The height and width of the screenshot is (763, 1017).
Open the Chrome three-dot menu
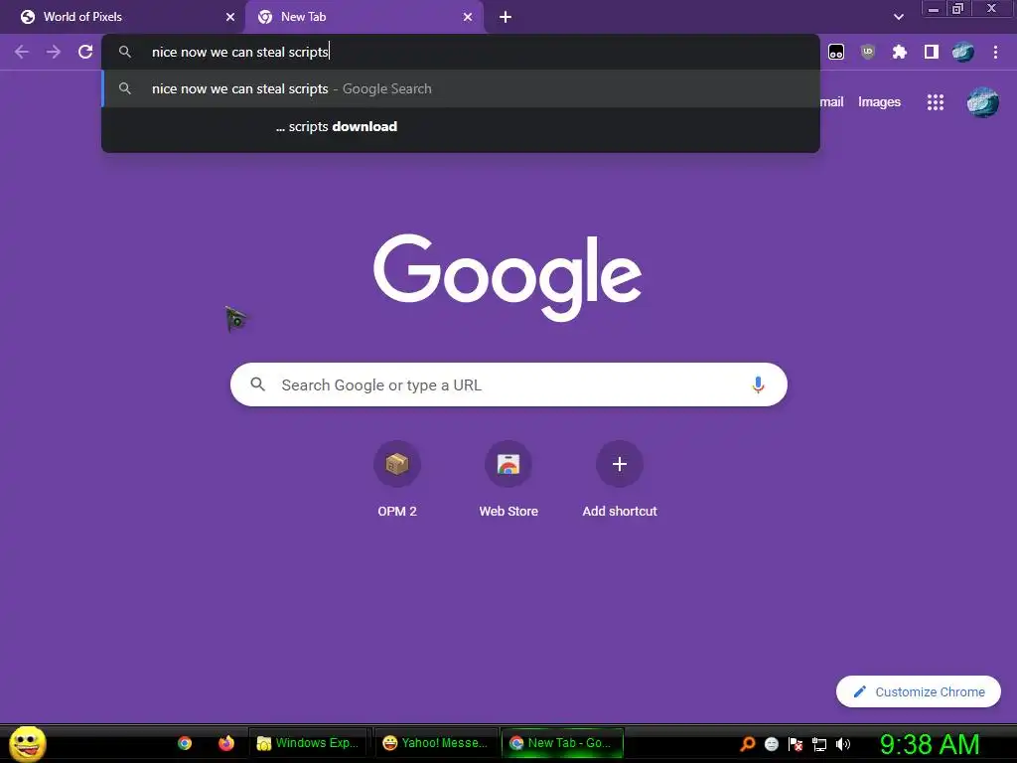click(995, 52)
